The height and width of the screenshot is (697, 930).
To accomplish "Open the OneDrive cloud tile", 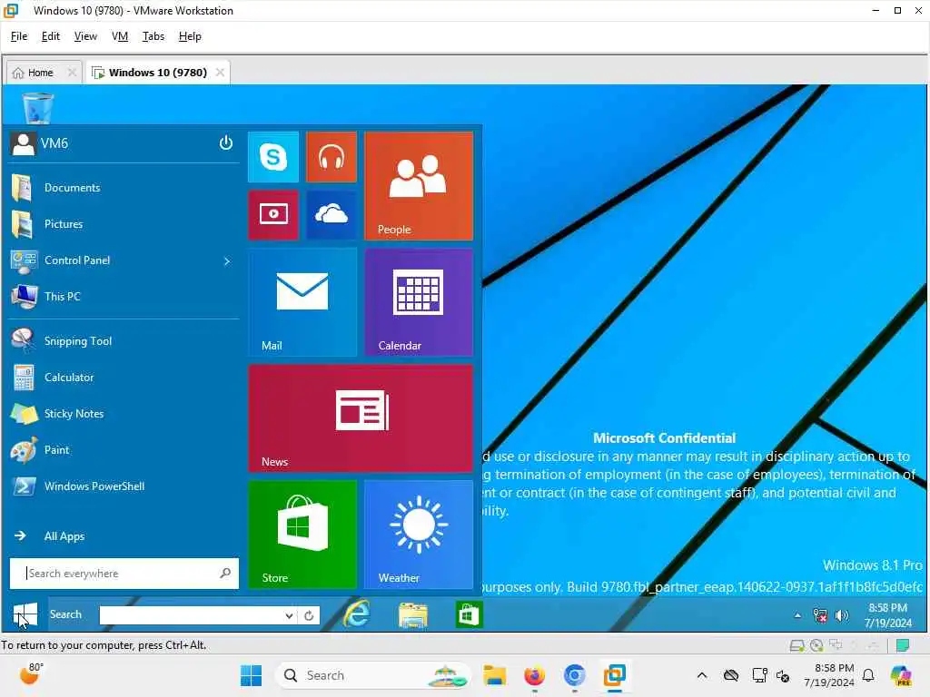I will (331, 214).
